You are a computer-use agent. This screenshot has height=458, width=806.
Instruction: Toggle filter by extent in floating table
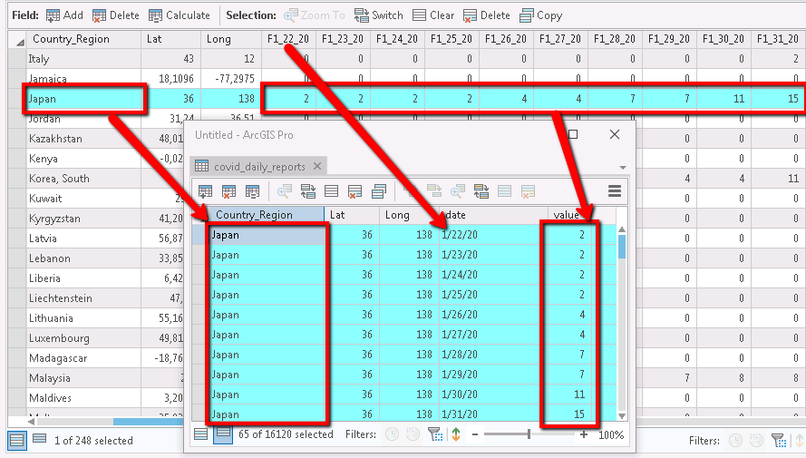435,434
